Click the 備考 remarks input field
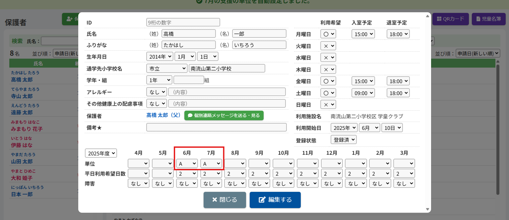 tap(216, 127)
